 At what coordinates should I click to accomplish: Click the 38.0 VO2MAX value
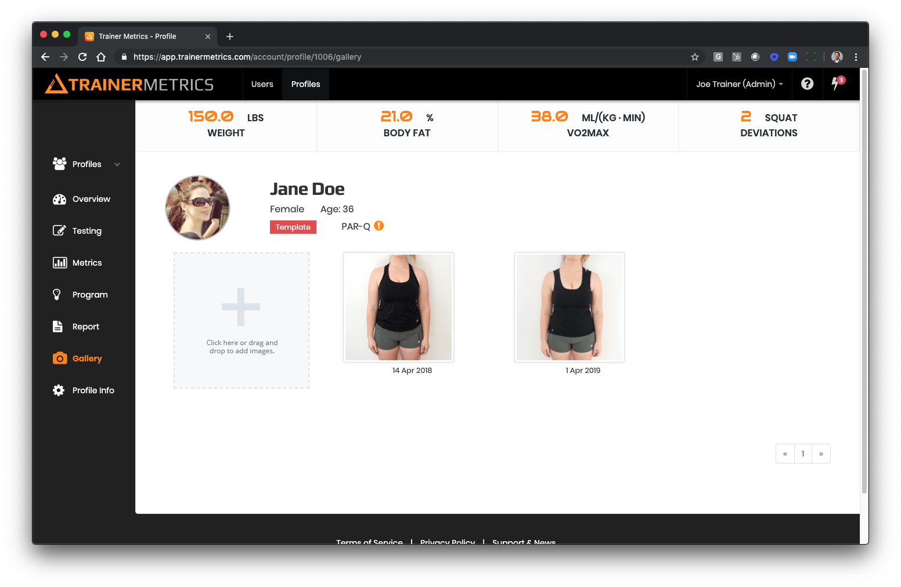(x=549, y=117)
